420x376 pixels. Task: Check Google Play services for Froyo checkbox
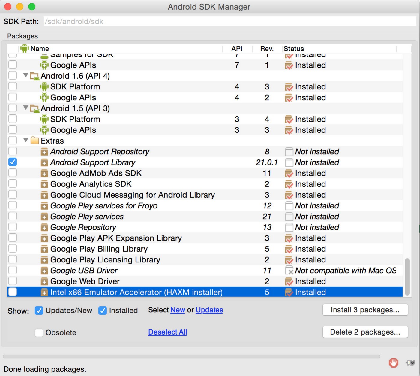click(x=13, y=205)
